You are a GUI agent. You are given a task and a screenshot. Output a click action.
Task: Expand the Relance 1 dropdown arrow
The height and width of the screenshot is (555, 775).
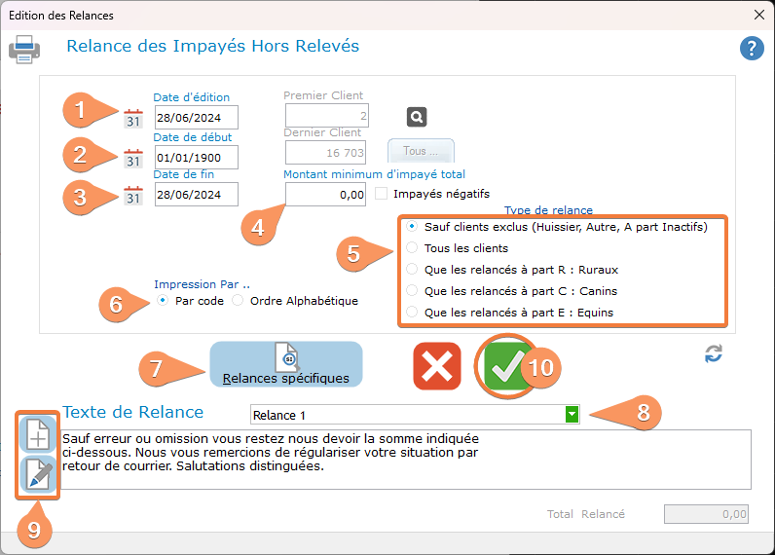point(572,414)
